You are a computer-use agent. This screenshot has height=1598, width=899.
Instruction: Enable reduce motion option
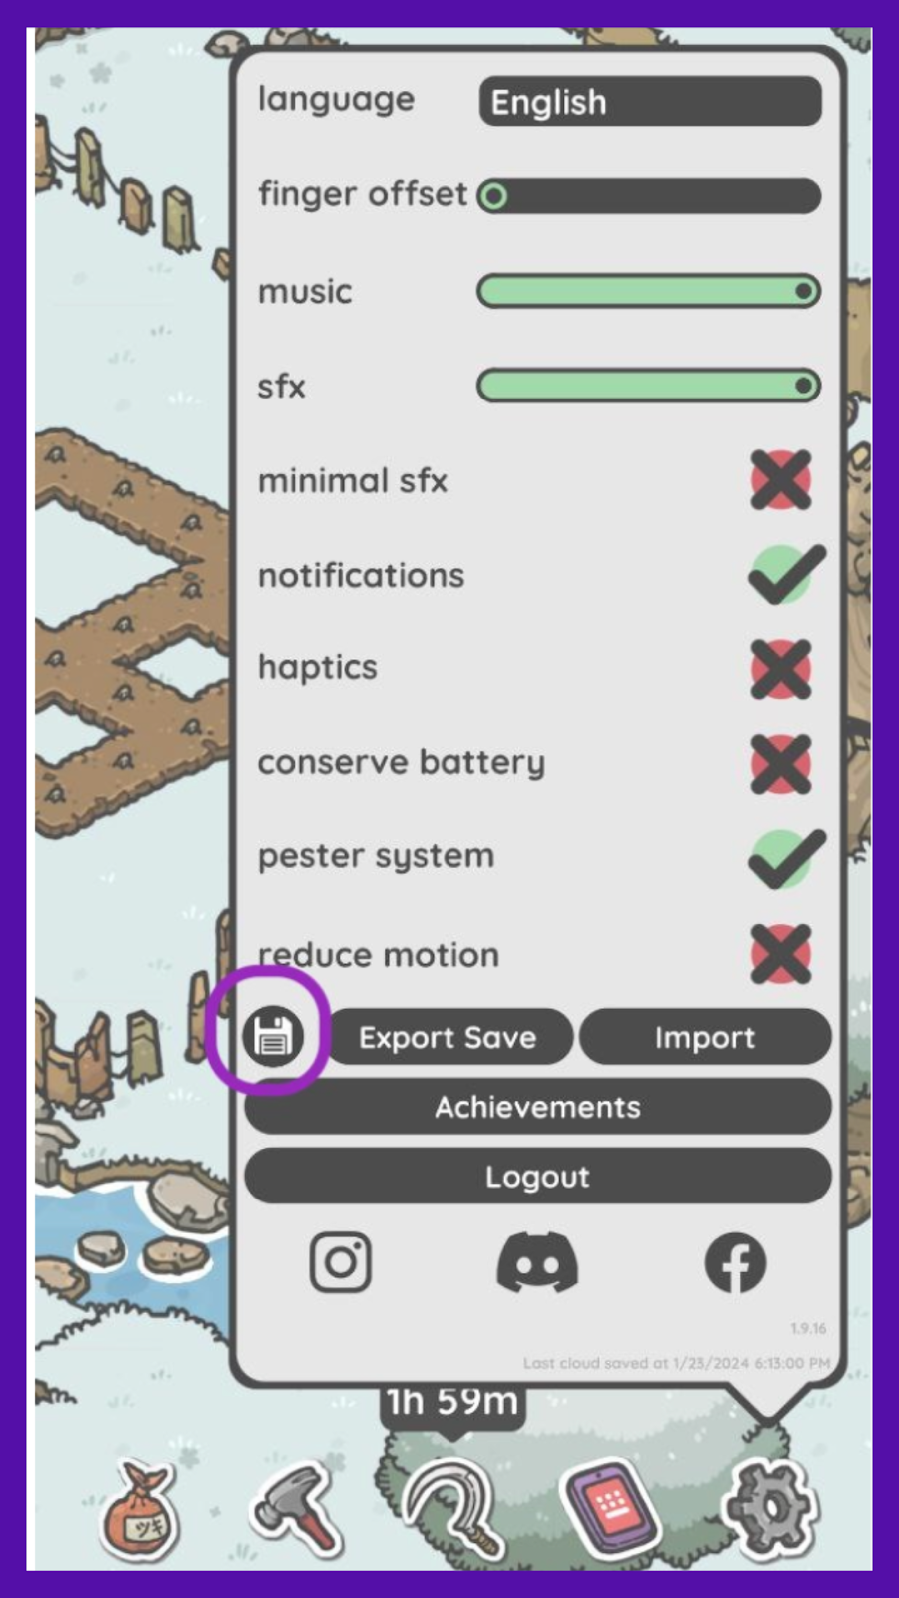point(781,953)
